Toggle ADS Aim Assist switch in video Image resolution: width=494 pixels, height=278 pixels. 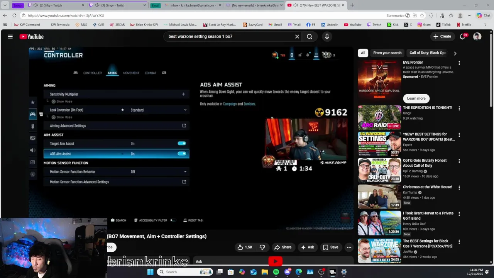point(182,153)
